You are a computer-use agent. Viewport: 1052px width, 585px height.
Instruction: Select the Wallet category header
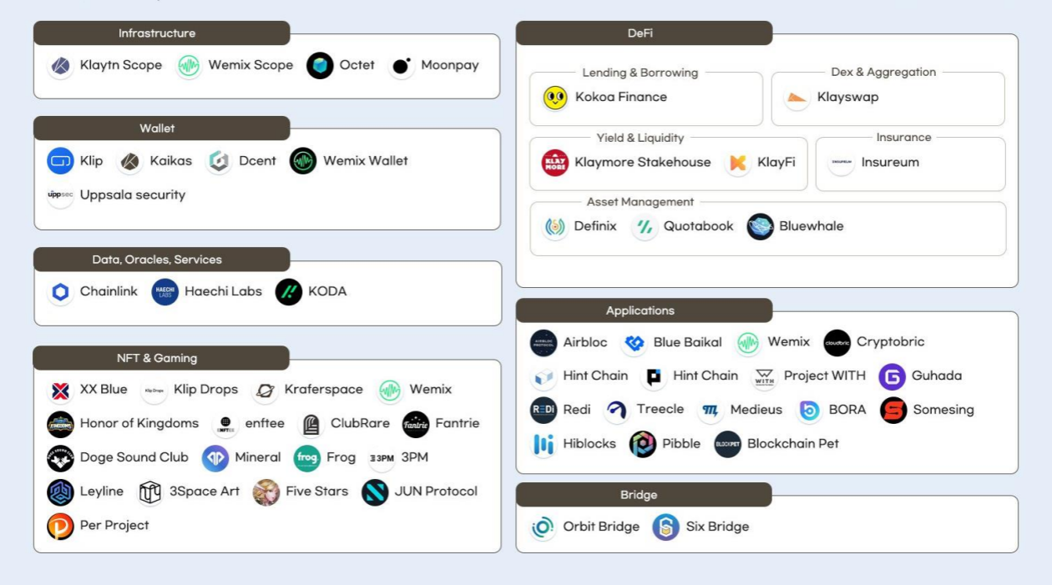pyautogui.click(x=161, y=129)
